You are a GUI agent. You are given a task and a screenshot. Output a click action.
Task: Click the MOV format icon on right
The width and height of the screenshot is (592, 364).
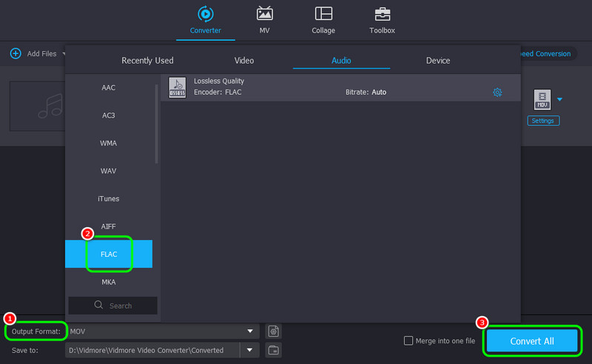pyautogui.click(x=542, y=99)
